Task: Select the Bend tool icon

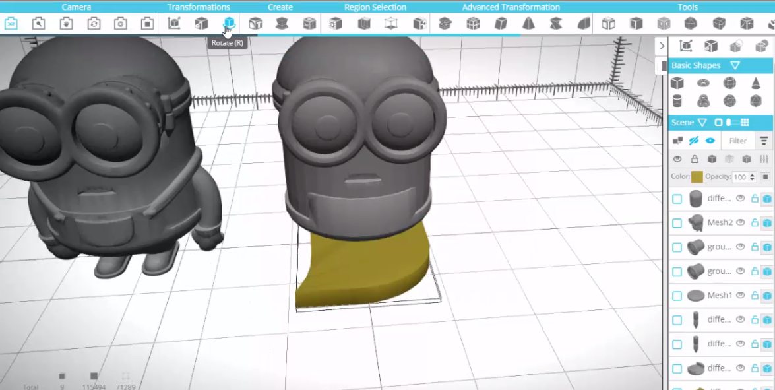Action: 584,23
